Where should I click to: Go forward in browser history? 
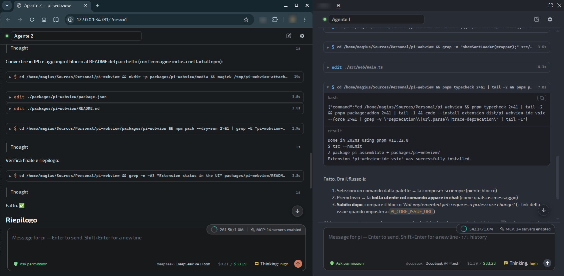(x=20, y=20)
